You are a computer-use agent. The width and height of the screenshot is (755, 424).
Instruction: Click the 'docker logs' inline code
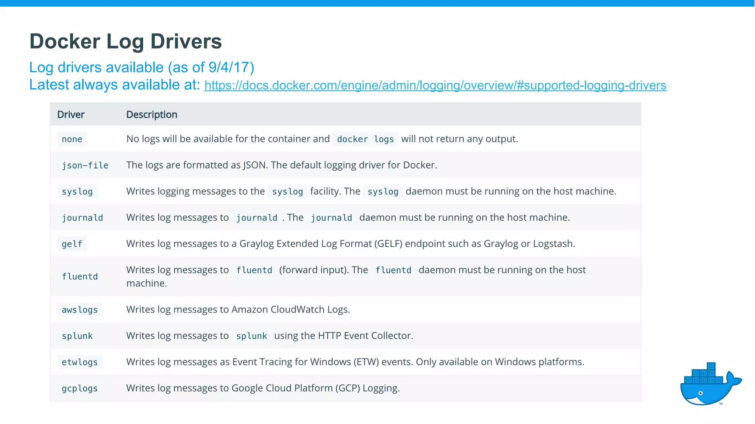(365, 139)
